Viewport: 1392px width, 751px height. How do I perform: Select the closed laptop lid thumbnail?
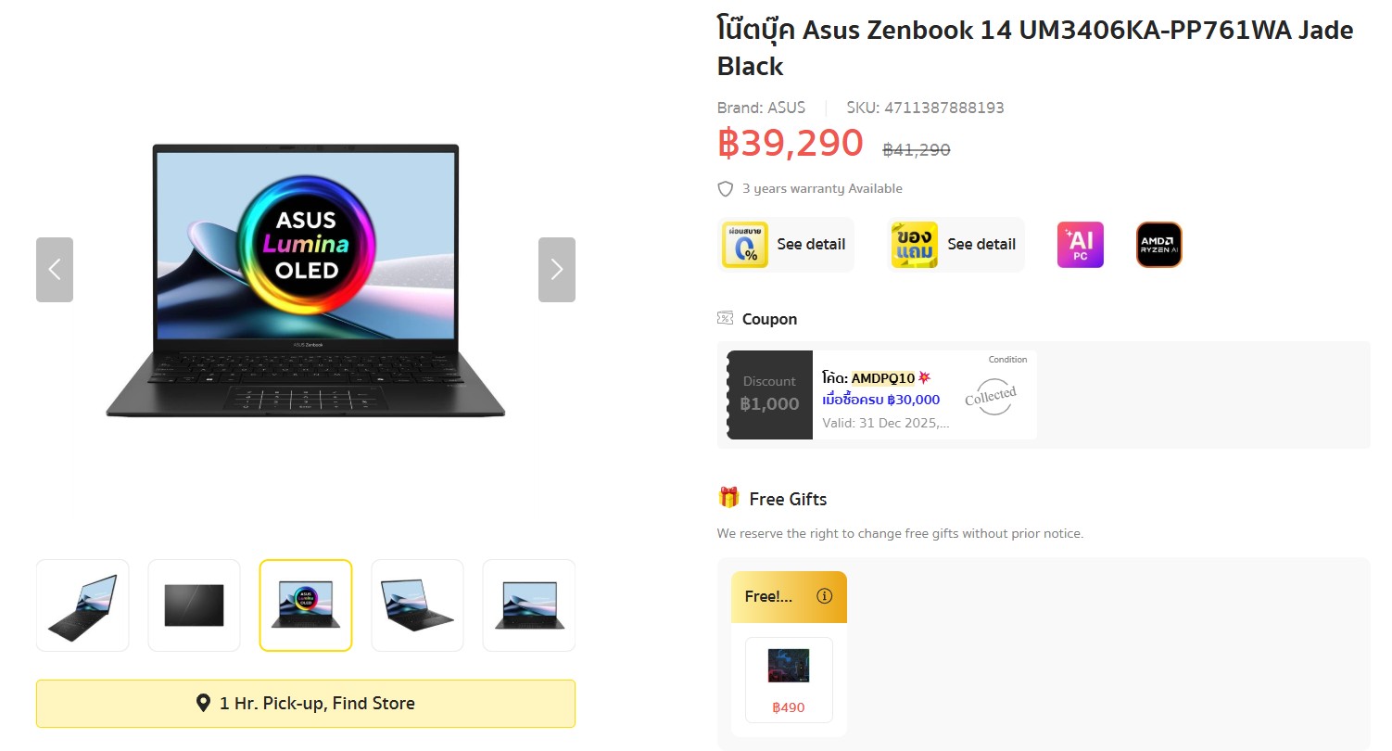(194, 605)
